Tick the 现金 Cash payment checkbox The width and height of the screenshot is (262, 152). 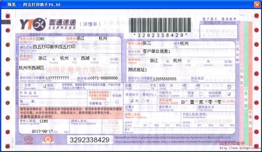pyautogui.click(x=201, y=94)
